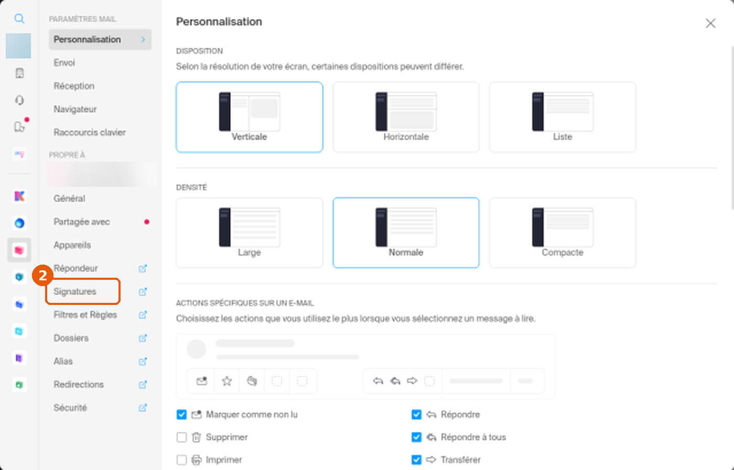This screenshot has width=734, height=470.
Task: Uncheck the 'Marquer comme non lu' checkbox
Action: tap(181, 414)
